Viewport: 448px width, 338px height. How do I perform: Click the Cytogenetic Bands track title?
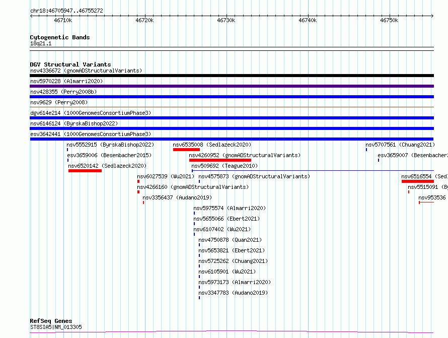(x=60, y=37)
